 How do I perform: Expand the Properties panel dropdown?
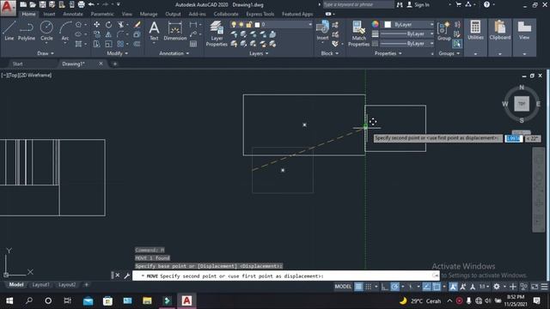tap(388, 53)
